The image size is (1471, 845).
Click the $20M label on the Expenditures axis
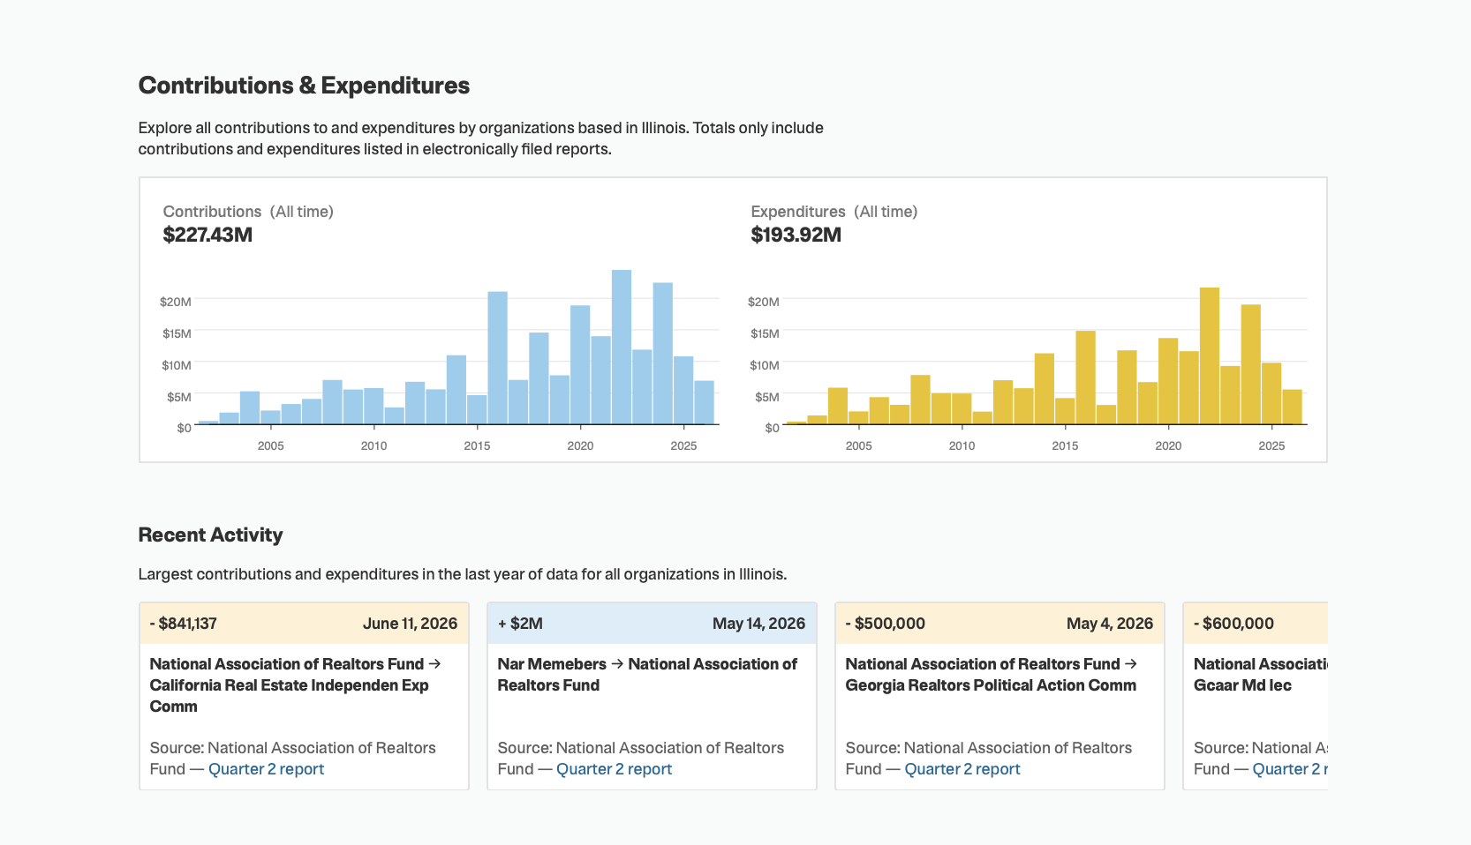click(x=763, y=302)
